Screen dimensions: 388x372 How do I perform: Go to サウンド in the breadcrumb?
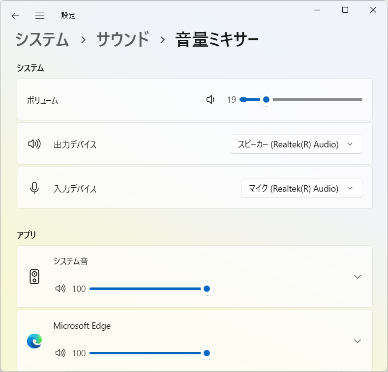123,40
